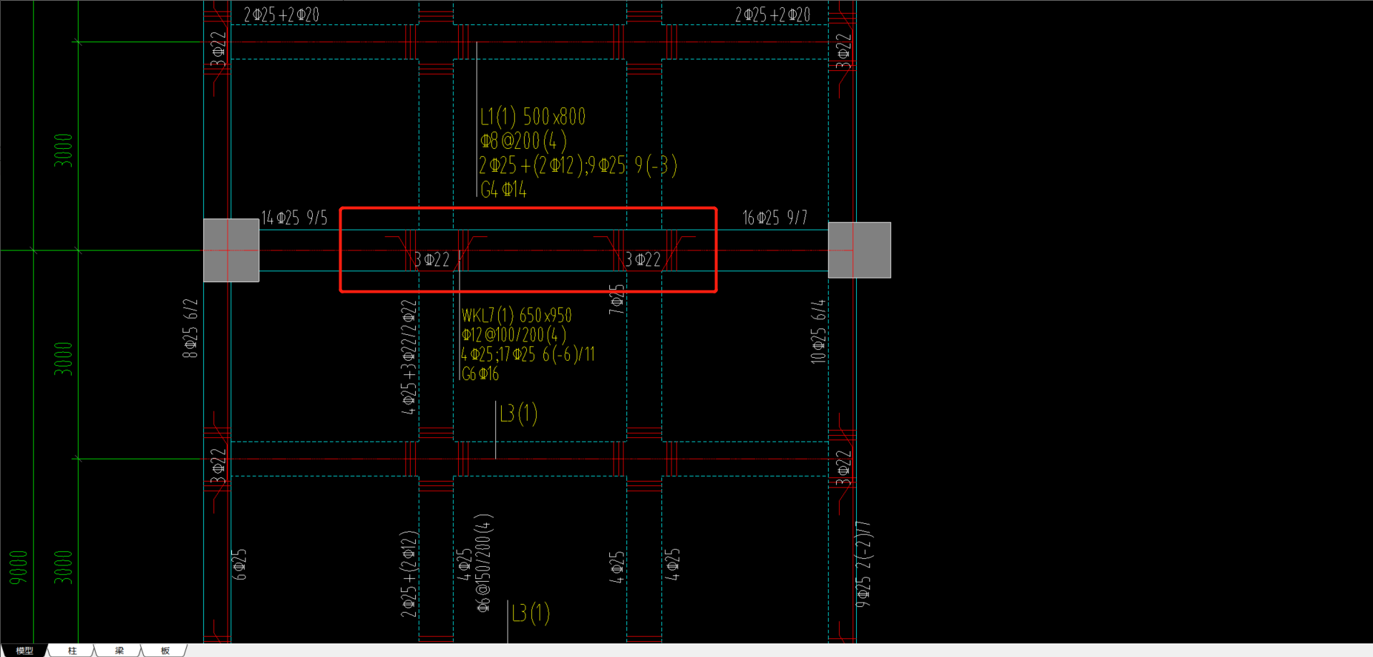The image size is (1373, 657).
Task: Switch to the 模型 layout tab
Action: tap(24, 651)
